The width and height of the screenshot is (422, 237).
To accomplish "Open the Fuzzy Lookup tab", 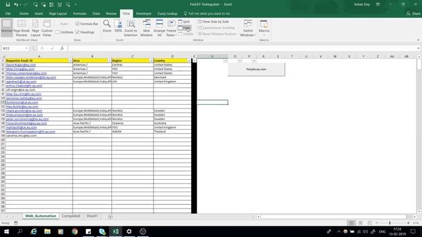I will (x=167, y=13).
